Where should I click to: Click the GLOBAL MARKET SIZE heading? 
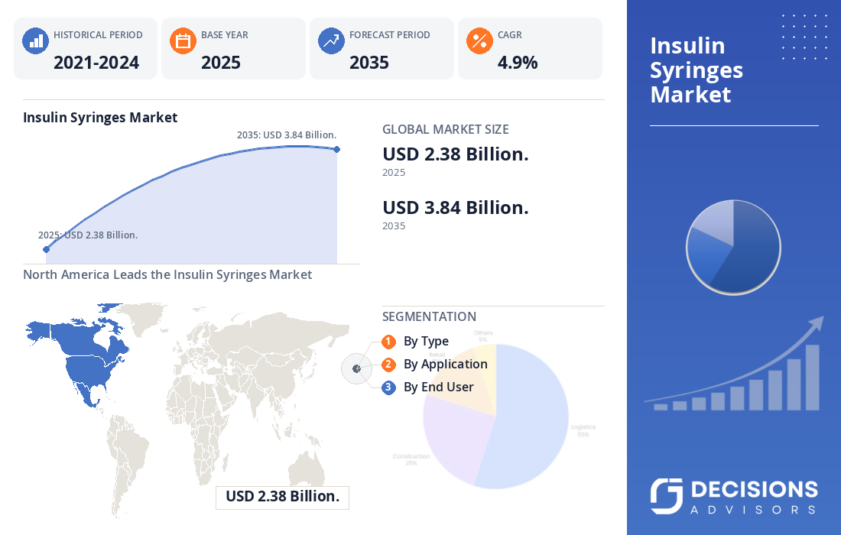(x=445, y=129)
